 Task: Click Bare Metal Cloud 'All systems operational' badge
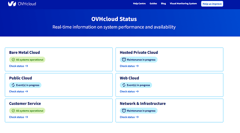(x=27, y=60)
